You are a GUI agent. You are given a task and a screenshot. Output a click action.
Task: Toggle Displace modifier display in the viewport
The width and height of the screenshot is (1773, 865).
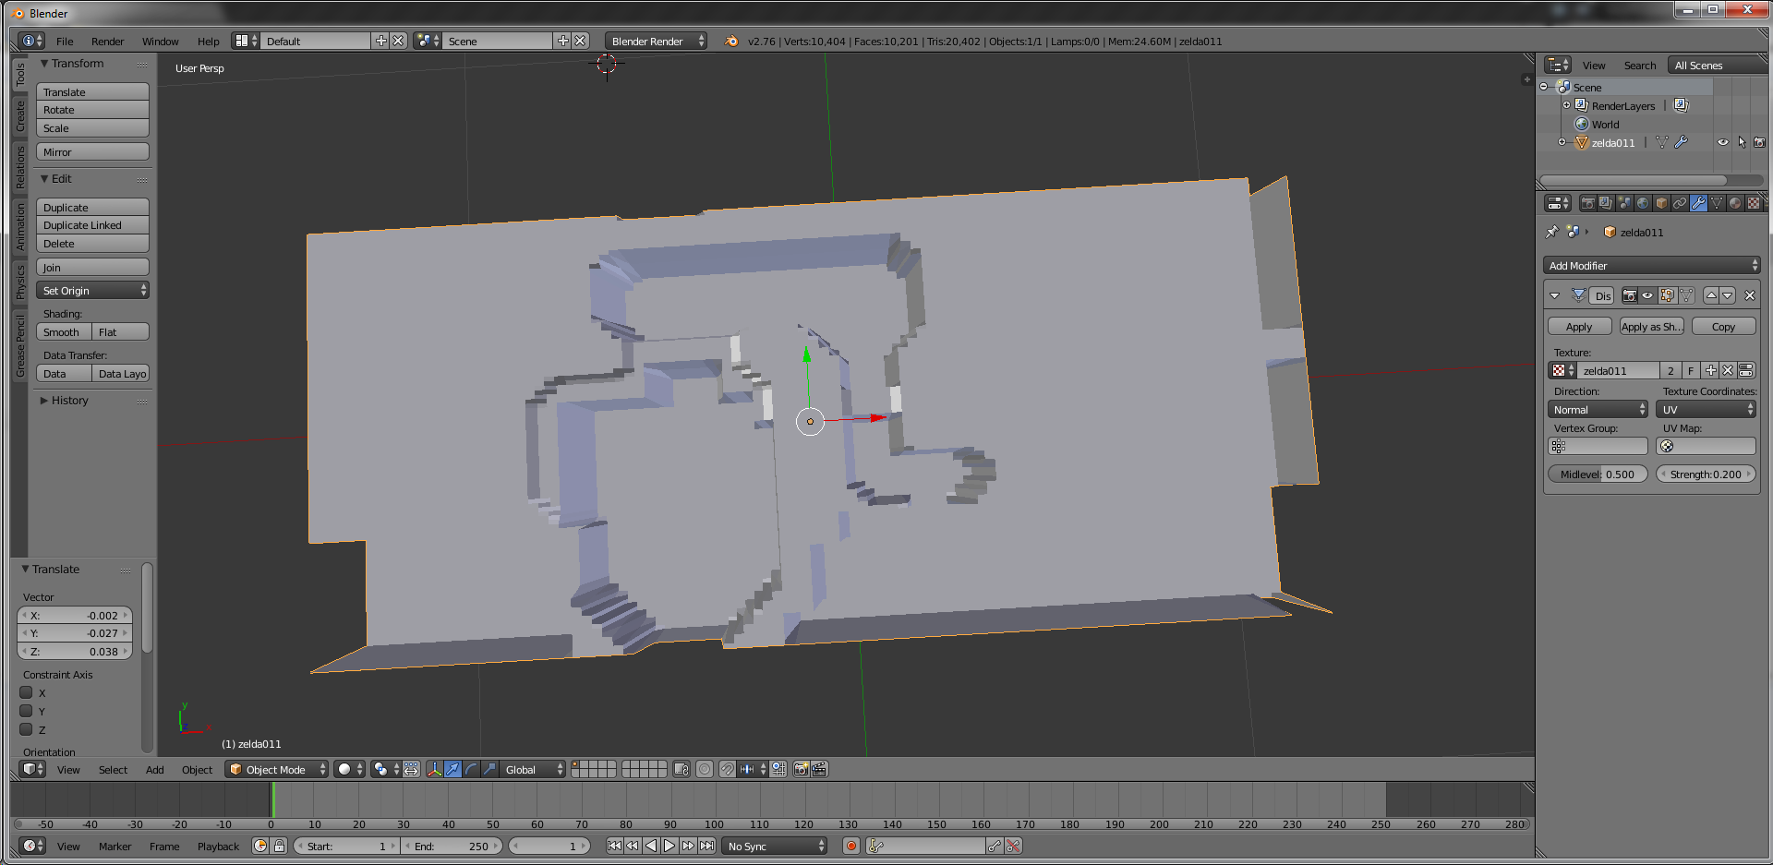point(1647,295)
